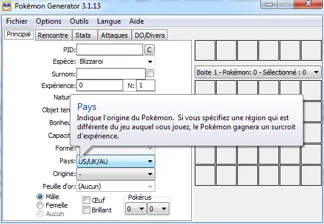Switch to the Rencontre tab
324x224 pixels.
53,35
